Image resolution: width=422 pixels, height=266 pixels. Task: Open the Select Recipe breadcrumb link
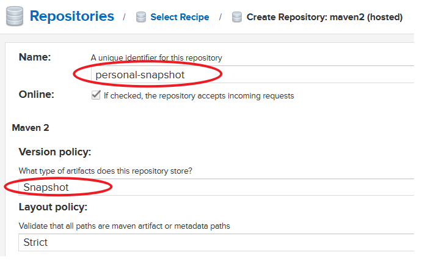[180, 17]
